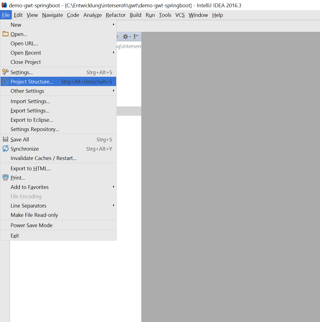Select Synchronize menu entry
This screenshot has height=322, width=320.
click(x=58, y=149)
